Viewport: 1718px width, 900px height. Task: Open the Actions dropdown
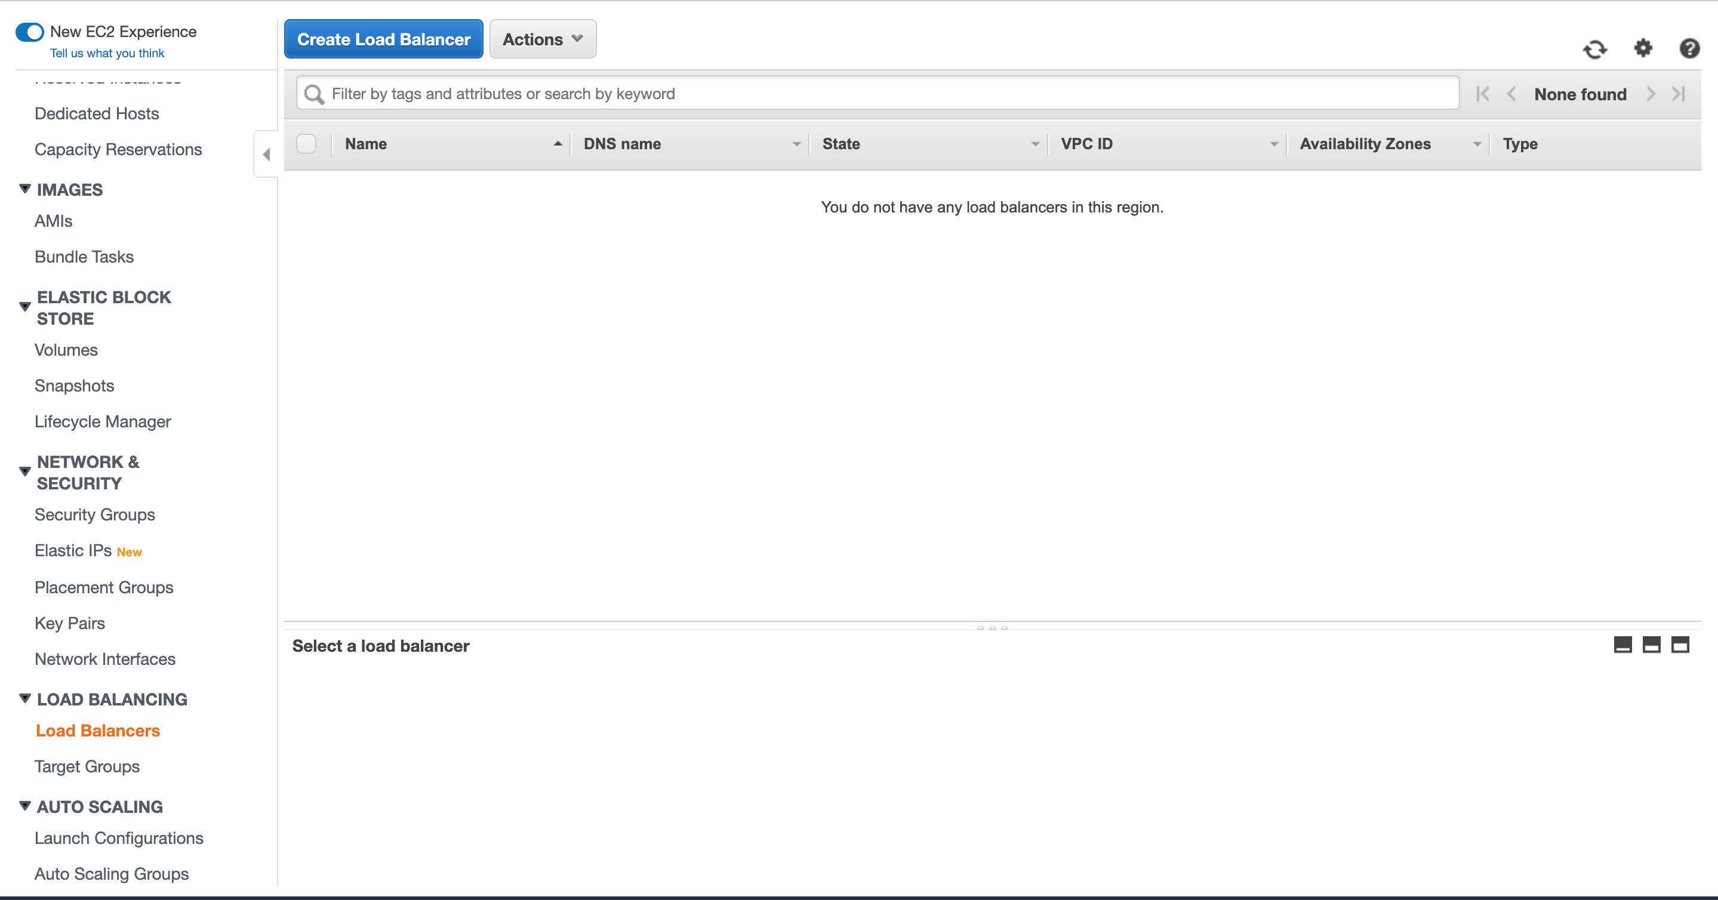(542, 39)
